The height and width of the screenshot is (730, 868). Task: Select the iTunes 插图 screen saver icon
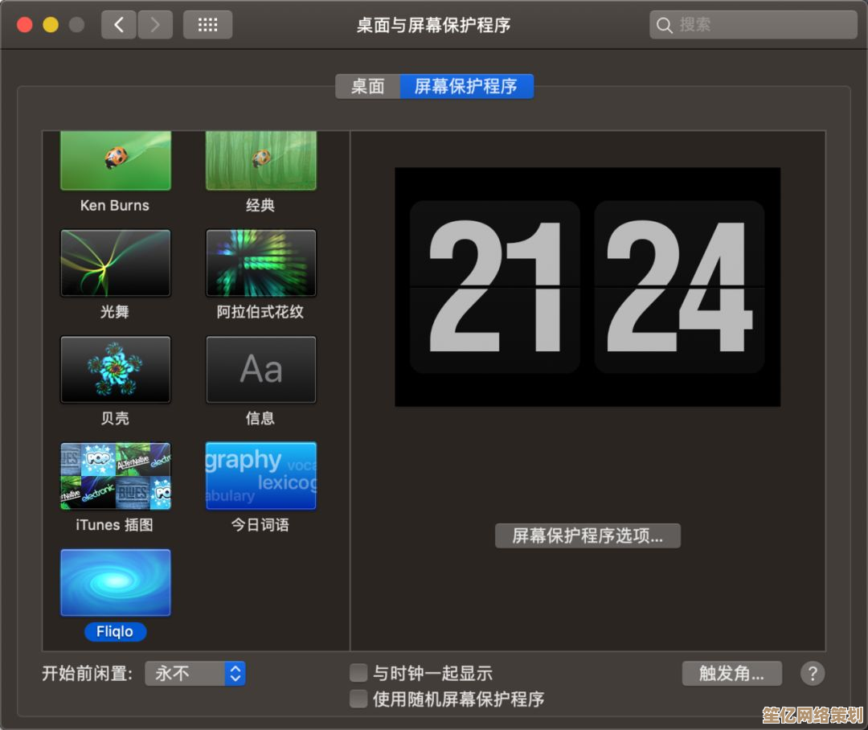(x=116, y=476)
